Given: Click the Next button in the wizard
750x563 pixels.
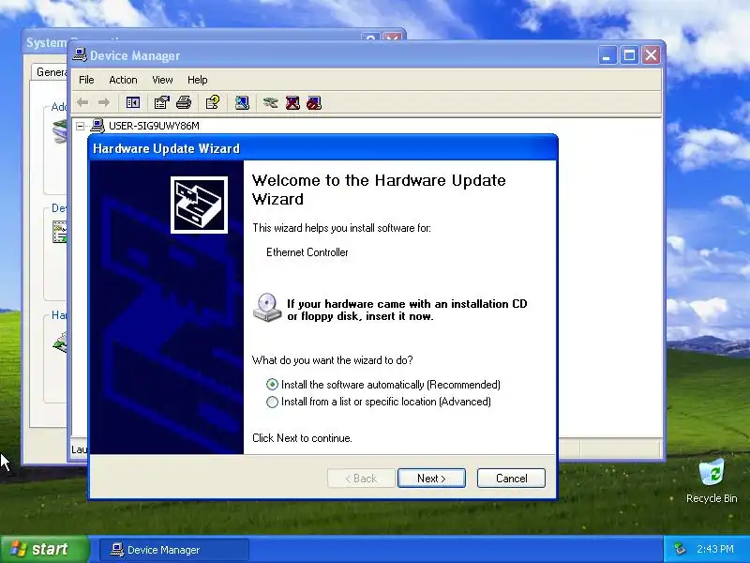Looking at the screenshot, I should coord(431,479).
